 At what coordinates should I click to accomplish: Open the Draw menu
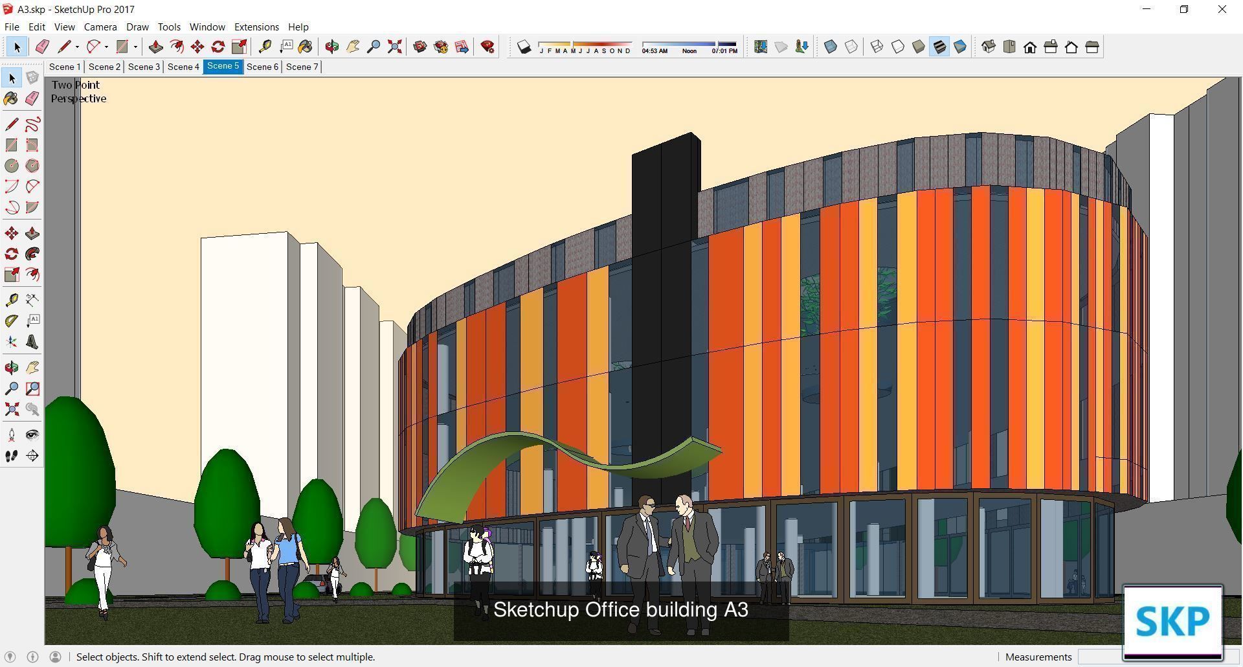click(x=137, y=27)
